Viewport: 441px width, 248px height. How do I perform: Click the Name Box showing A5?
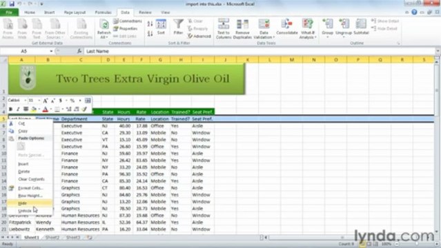coord(24,51)
